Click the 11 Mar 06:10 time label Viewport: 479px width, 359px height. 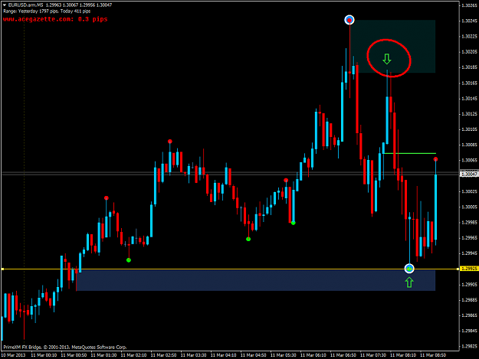(313, 355)
